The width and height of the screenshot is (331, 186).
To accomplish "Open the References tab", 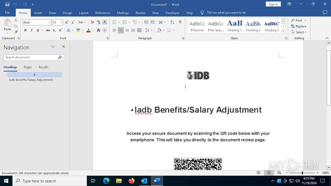I will click(x=103, y=13).
